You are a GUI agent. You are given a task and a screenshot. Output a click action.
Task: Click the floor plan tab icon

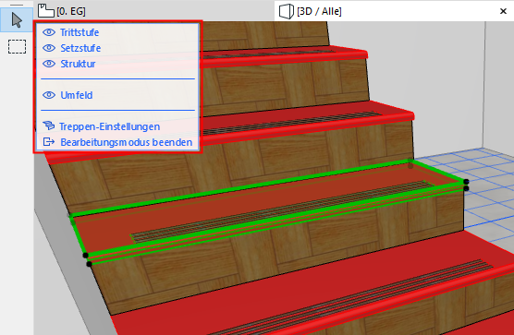point(46,11)
